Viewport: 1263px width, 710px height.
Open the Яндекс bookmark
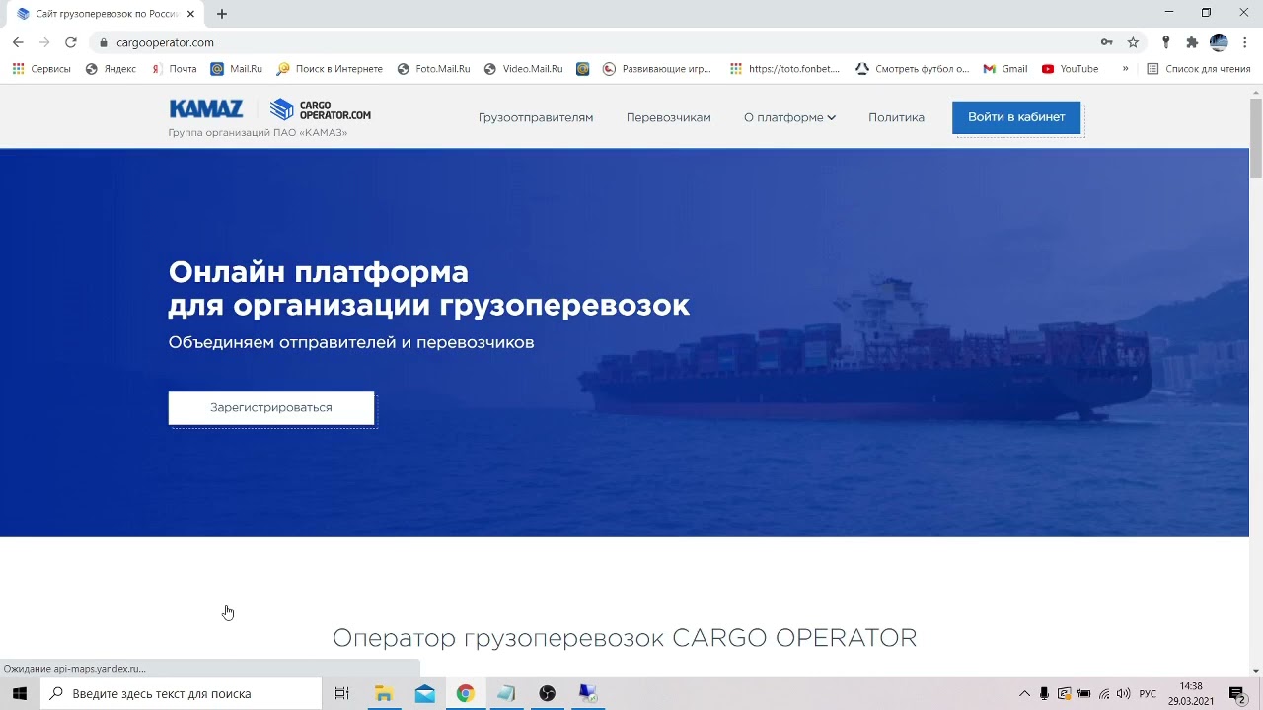coord(111,69)
